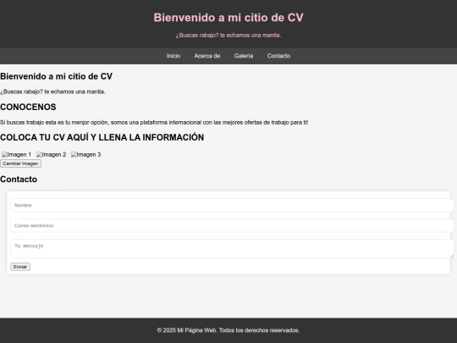Click the black Contacto section heading above the form
This screenshot has height=343, width=457.
tap(19, 179)
